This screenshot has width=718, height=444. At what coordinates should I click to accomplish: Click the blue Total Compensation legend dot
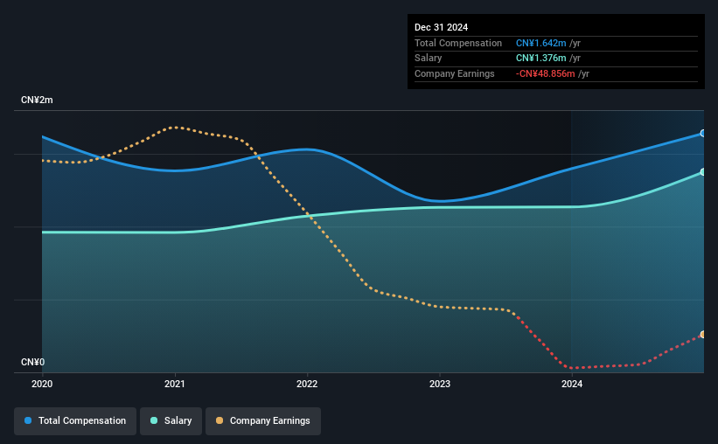point(28,420)
